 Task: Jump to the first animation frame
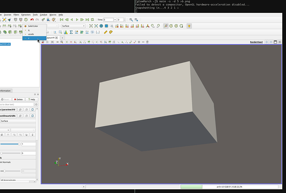pos(61,19)
